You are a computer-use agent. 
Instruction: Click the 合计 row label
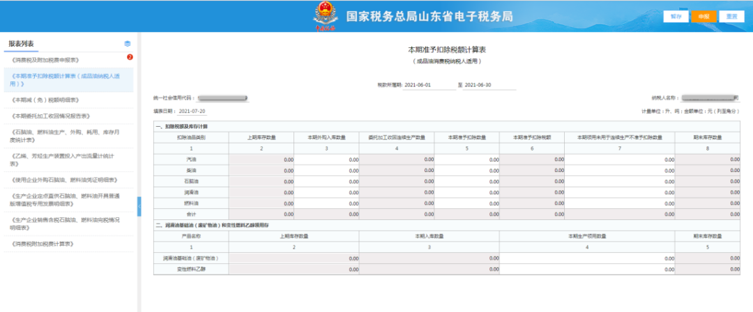click(x=191, y=214)
